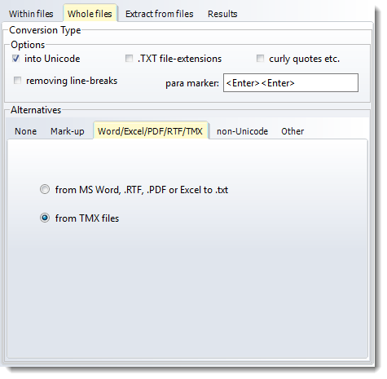Screen dimensions: 387x379
Task: Select the Whole files tab
Action: tap(90, 14)
